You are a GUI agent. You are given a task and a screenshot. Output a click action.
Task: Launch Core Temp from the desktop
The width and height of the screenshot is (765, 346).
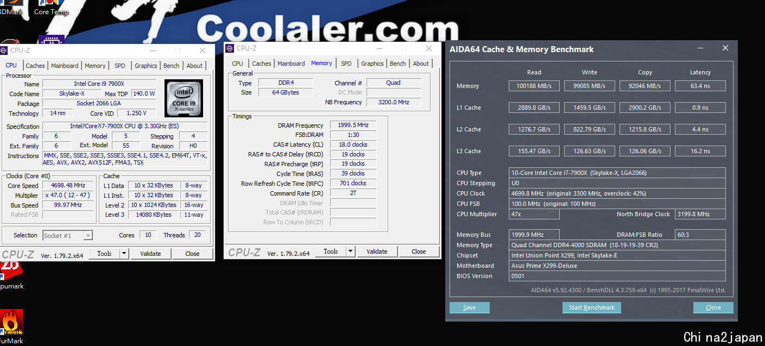tap(52, 8)
